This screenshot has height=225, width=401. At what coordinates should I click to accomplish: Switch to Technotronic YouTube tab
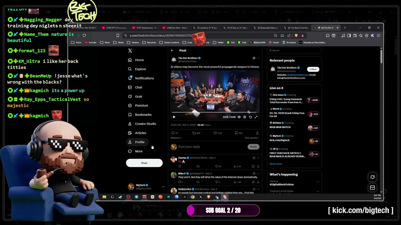[x=145, y=28]
